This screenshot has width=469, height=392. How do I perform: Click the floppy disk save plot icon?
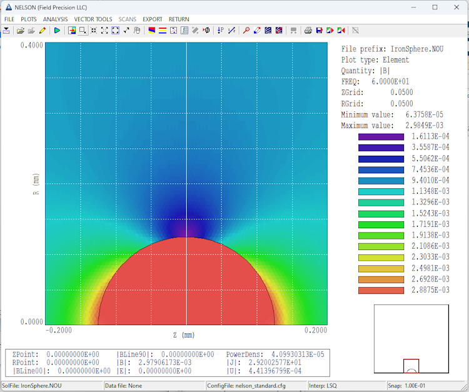tap(319, 31)
